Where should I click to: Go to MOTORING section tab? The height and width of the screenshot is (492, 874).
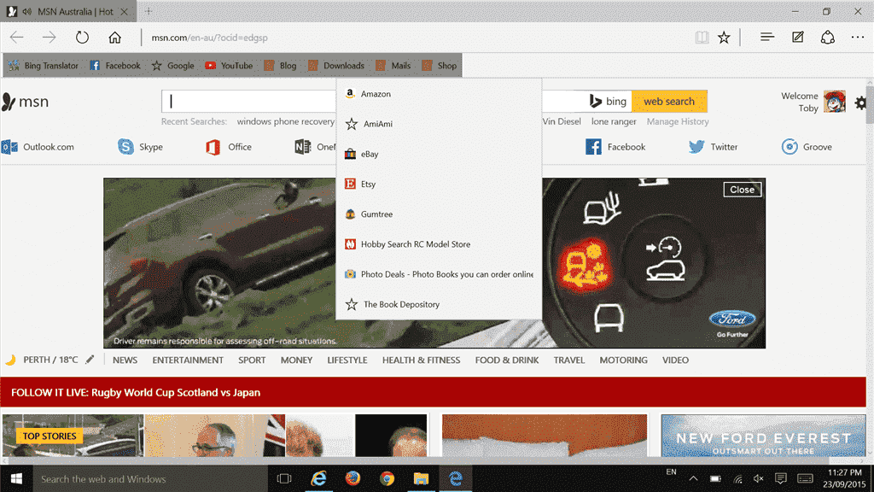pyautogui.click(x=624, y=360)
